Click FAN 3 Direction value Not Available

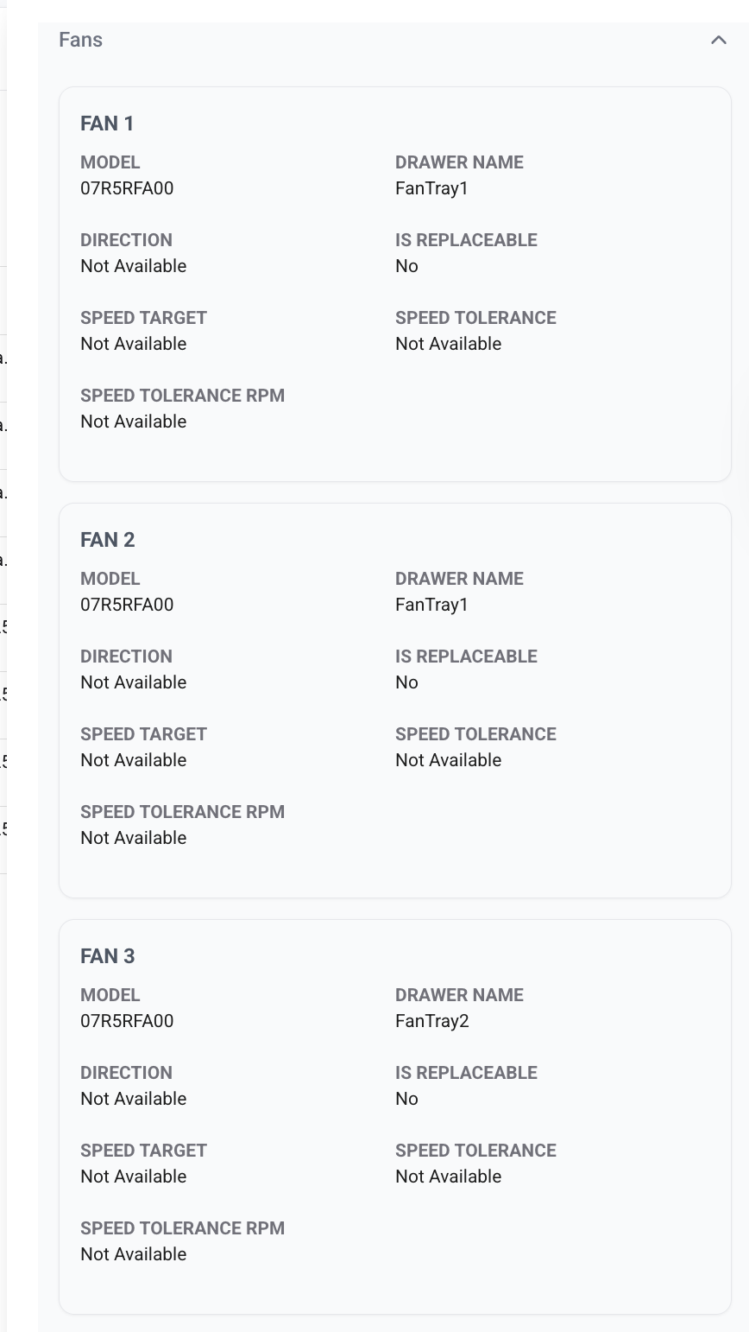click(x=133, y=1099)
